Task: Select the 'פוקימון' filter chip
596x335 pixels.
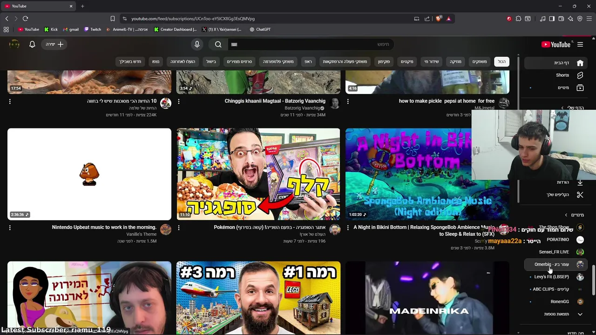Action: click(384, 61)
